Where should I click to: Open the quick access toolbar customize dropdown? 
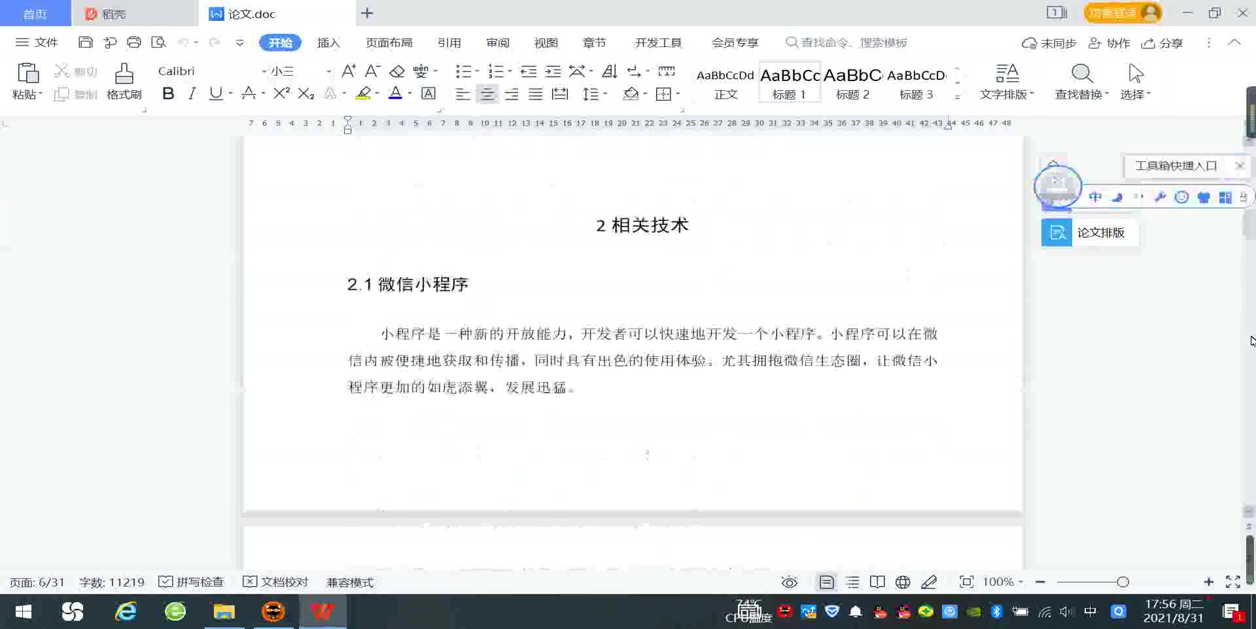[x=239, y=42]
